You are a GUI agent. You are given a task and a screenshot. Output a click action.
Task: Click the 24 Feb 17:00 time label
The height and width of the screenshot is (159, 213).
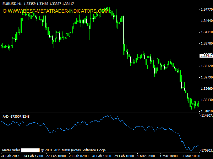tap(33, 156)
